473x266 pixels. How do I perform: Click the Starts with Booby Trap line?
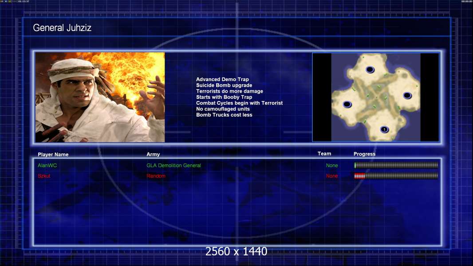(x=224, y=97)
